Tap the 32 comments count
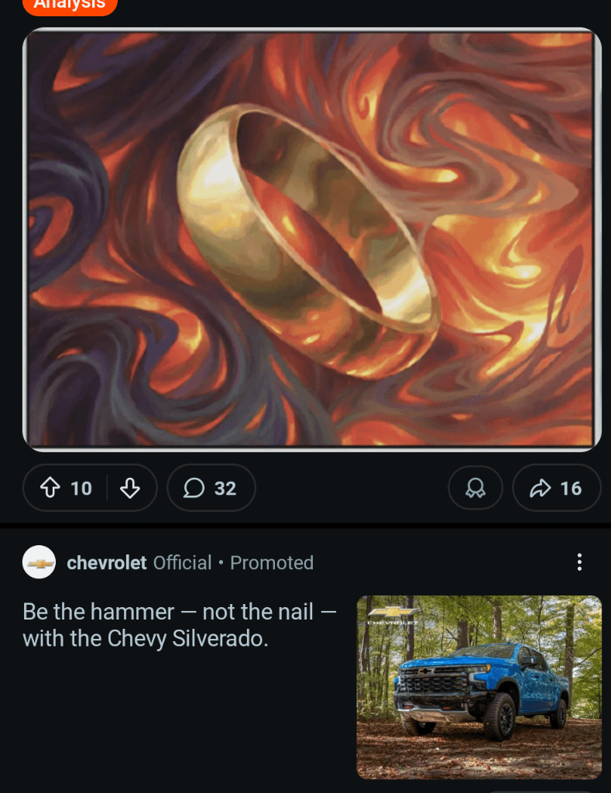Screen dimensions: 611x793 (x=225, y=488)
